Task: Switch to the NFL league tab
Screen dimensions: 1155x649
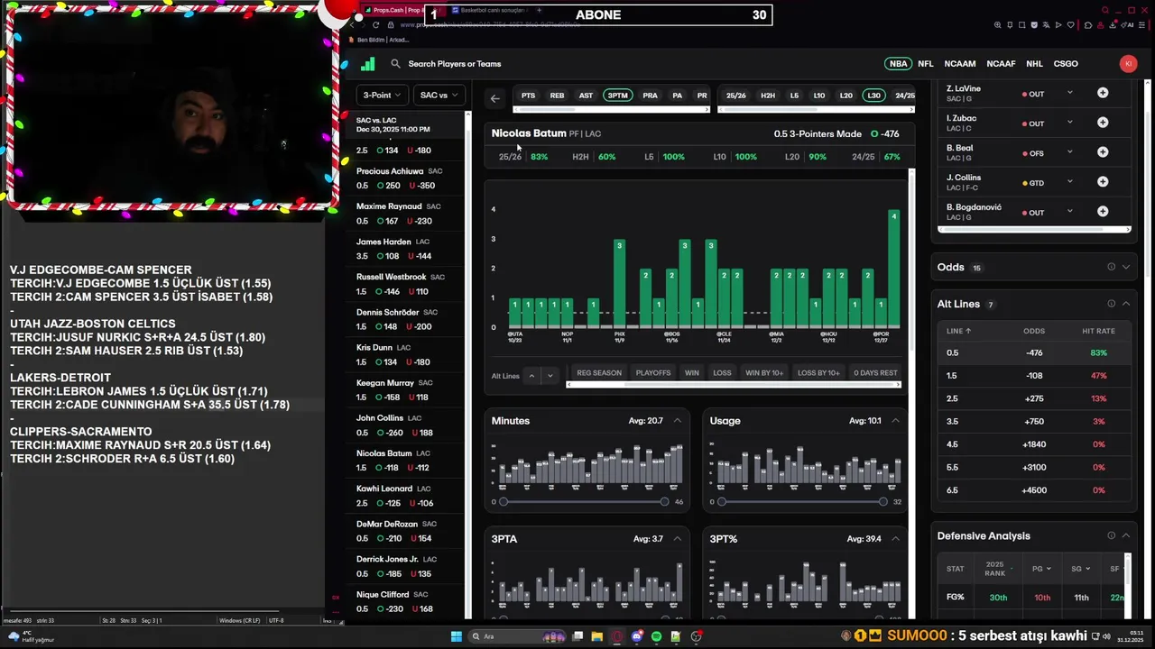Action: [926, 64]
